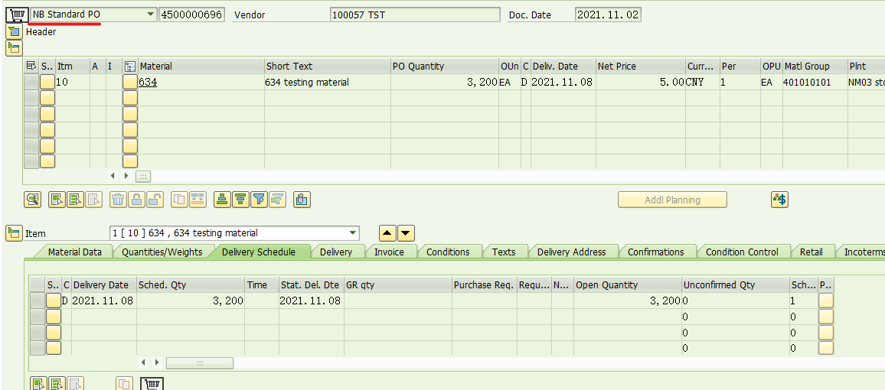
Task: Expand the Header section
Action: pyautogui.click(x=14, y=32)
